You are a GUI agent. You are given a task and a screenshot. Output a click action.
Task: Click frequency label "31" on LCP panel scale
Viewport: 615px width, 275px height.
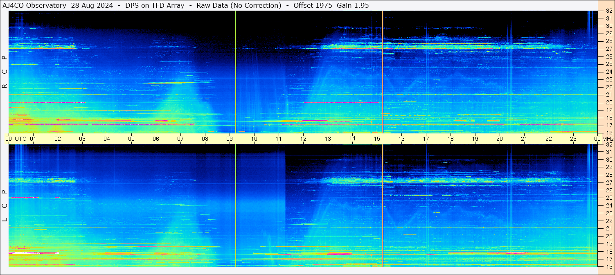pos(608,152)
